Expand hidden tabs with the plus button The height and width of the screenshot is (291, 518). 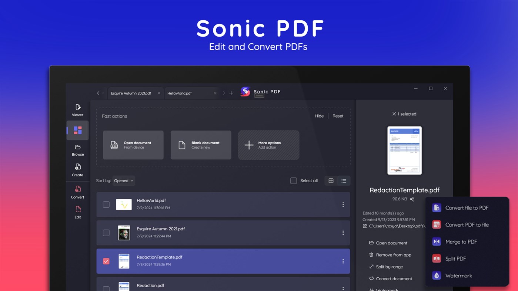(231, 93)
